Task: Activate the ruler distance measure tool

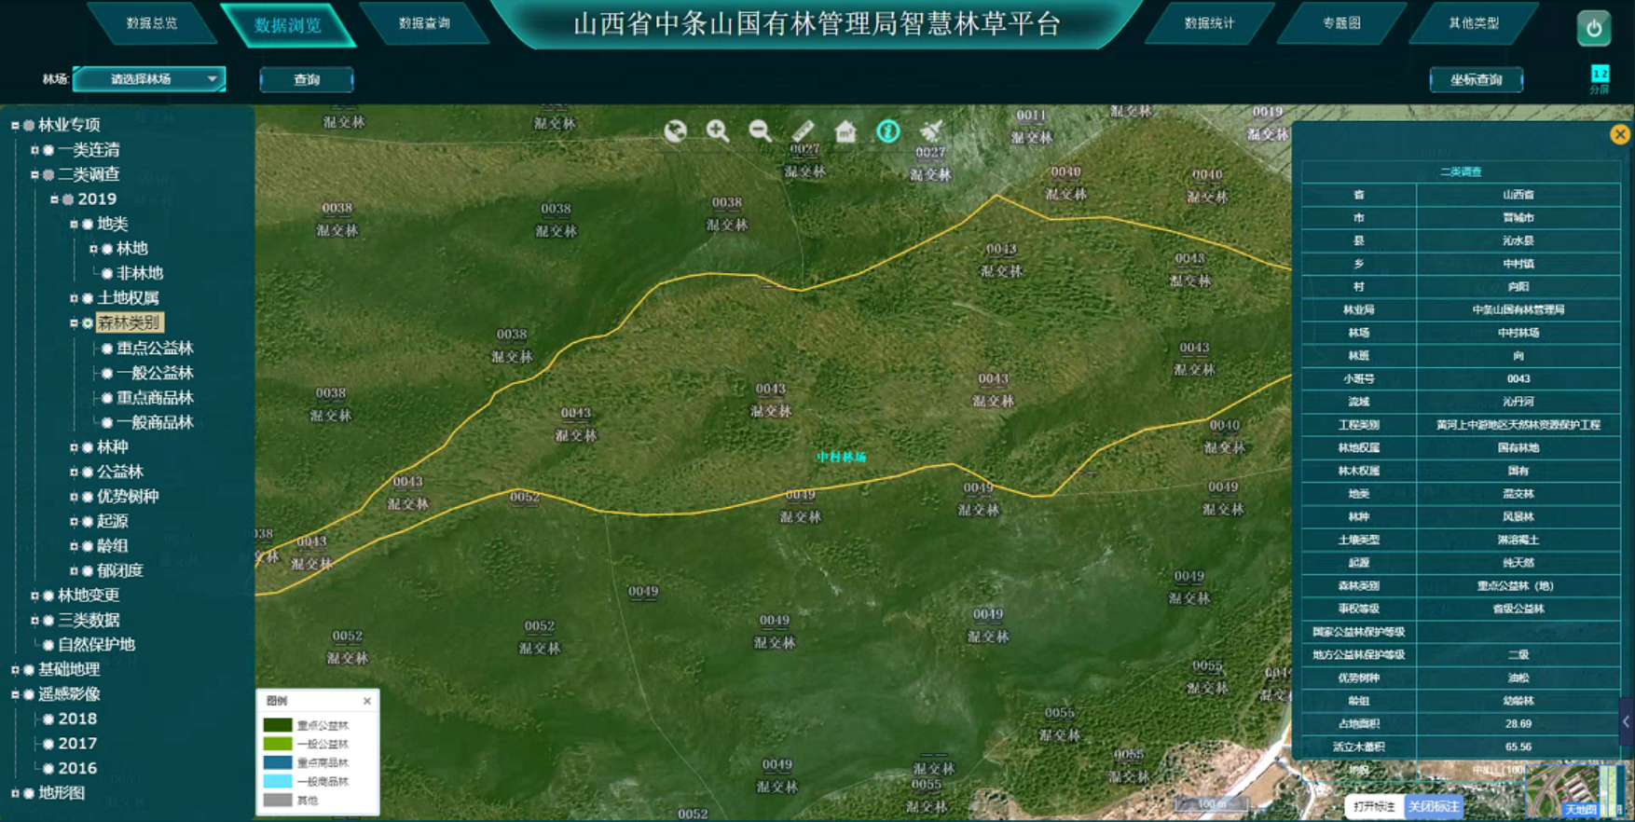Action: click(x=803, y=131)
